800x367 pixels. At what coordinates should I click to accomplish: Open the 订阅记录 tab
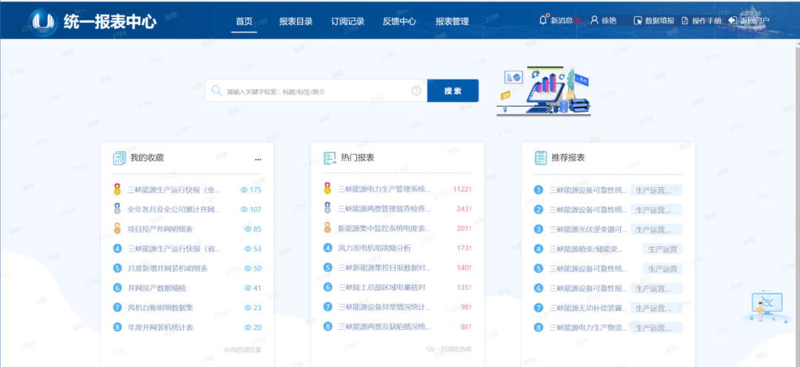347,21
